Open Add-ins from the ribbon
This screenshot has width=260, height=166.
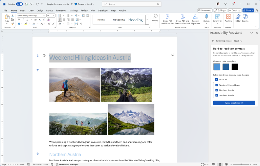pos(228,18)
